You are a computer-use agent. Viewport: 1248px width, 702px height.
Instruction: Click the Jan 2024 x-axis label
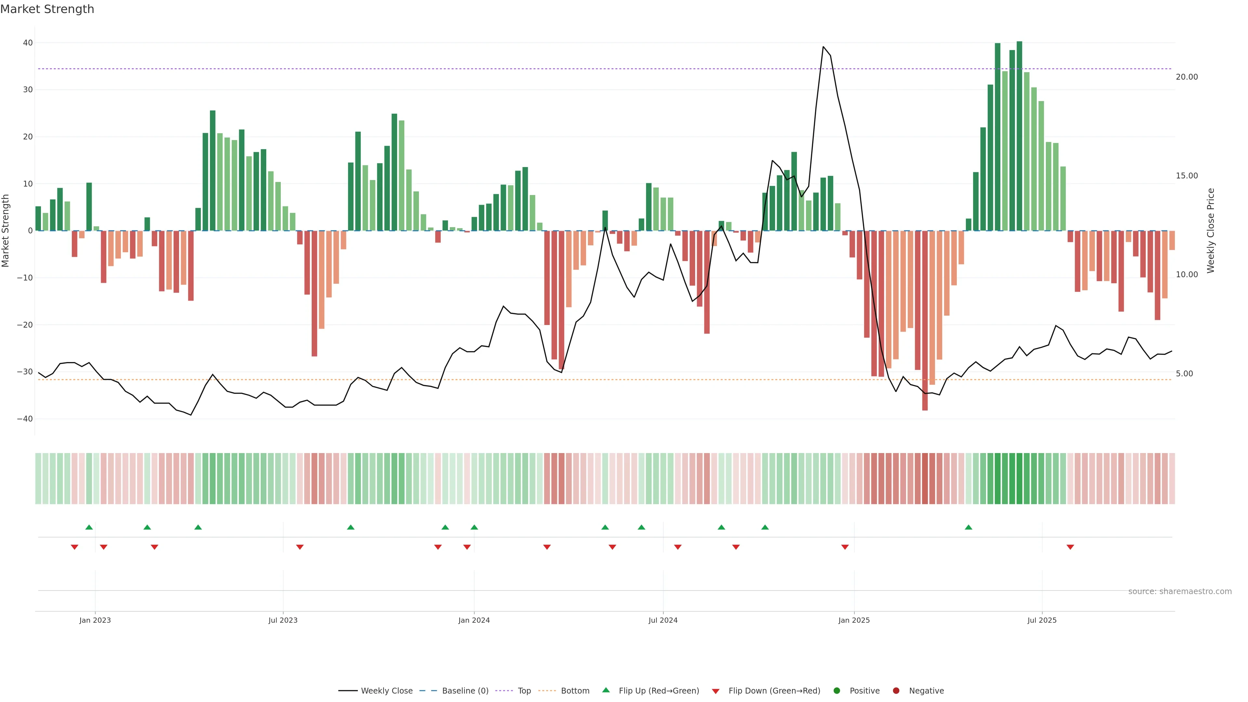(474, 620)
